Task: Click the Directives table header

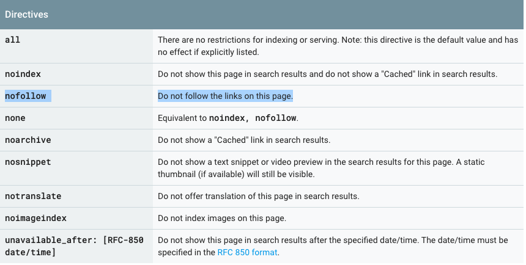Action: (27, 13)
